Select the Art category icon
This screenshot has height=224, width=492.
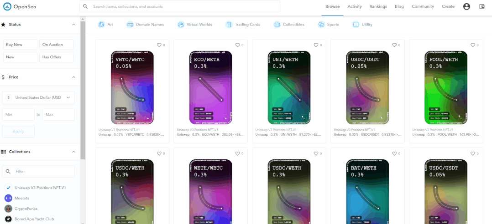coord(101,25)
